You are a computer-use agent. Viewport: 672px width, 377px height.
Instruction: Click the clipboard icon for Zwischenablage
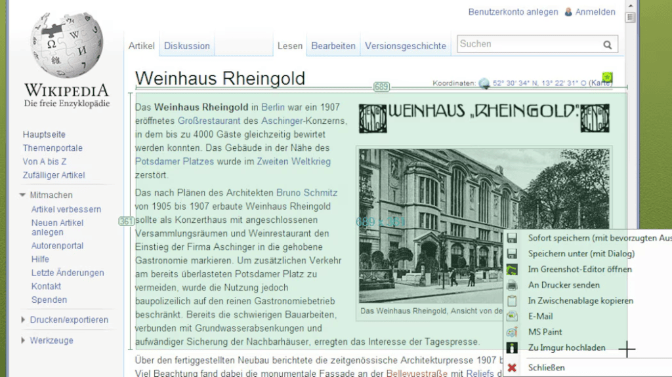pos(512,301)
